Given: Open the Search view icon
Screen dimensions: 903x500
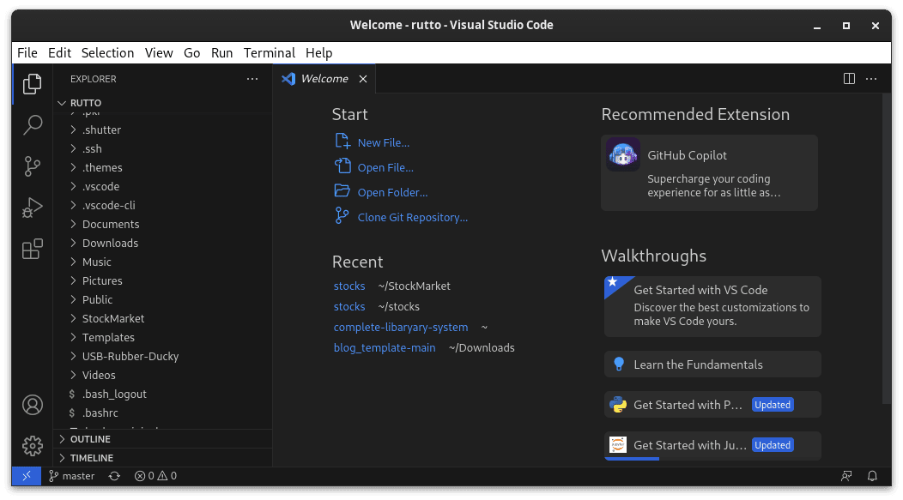Looking at the screenshot, I should (33, 125).
